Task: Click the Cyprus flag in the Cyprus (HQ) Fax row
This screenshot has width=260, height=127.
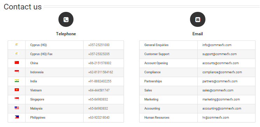Action: (x=17, y=53)
